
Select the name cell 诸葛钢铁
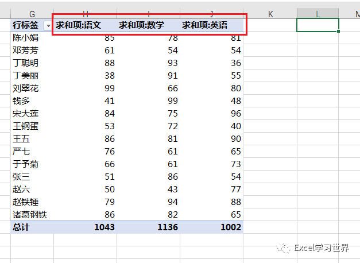pyautogui.click(x=32, y=215)
